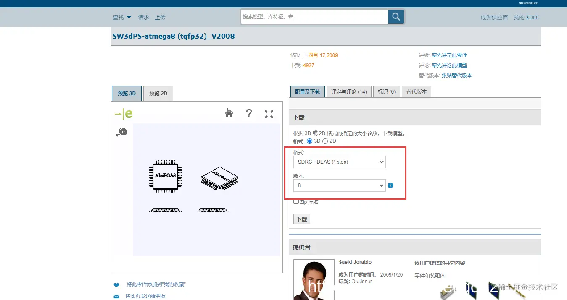Screen dimensions: 567x300
Task: Switch to the 预览 2D tab
Action: pyautogui.click(x=158, y=93)
